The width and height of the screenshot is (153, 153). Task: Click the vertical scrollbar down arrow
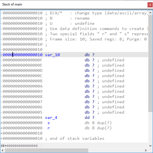point(150,146)
